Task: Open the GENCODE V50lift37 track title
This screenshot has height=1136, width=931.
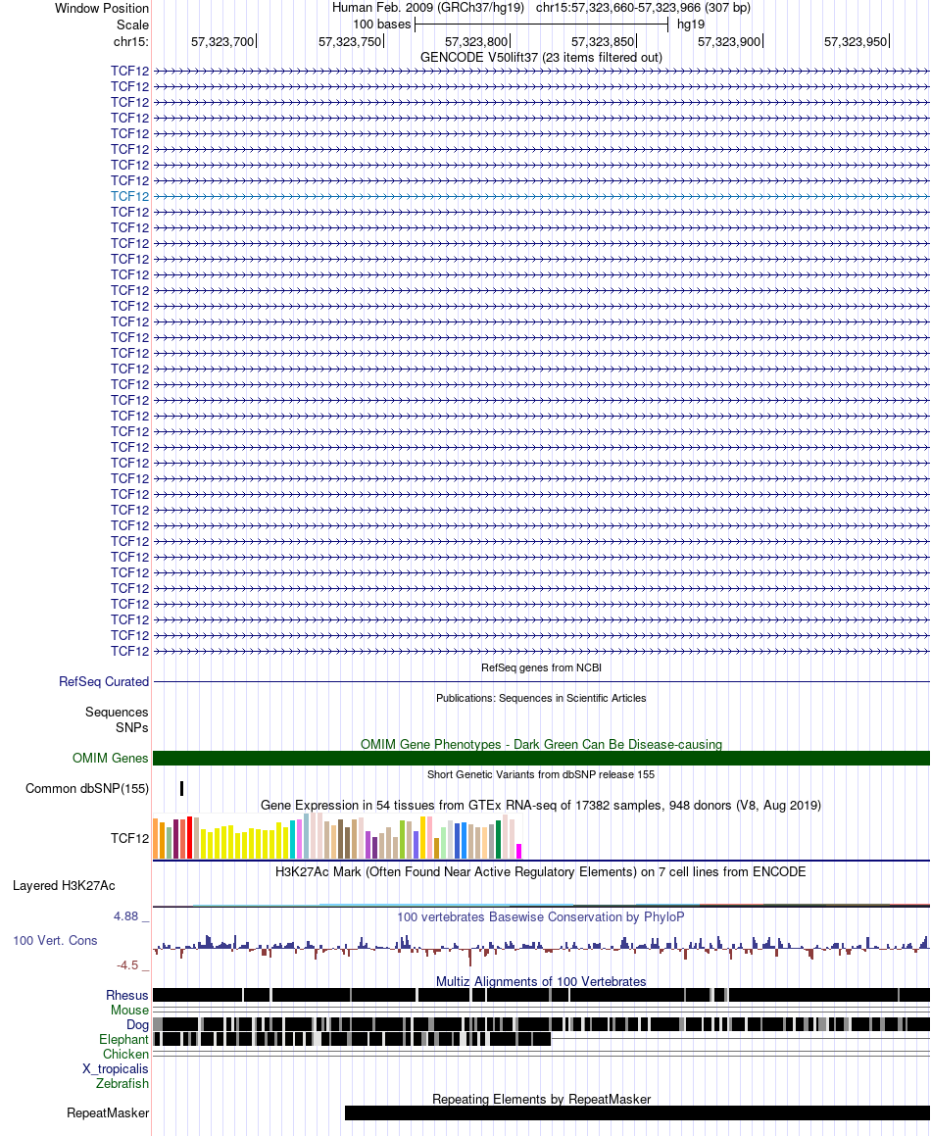Action: pyautogui.click(x=541, y=57)
